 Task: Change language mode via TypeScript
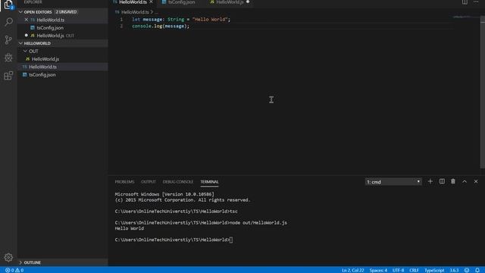434,270
